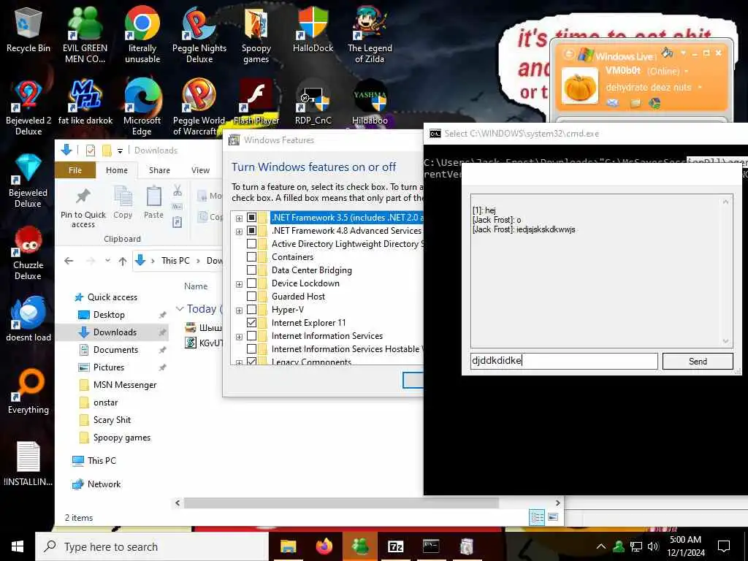Image resolution: width=748 pixels, height=561 pixels.
Task: Collapse the Today group in Downloads
Action: [180, 309]
